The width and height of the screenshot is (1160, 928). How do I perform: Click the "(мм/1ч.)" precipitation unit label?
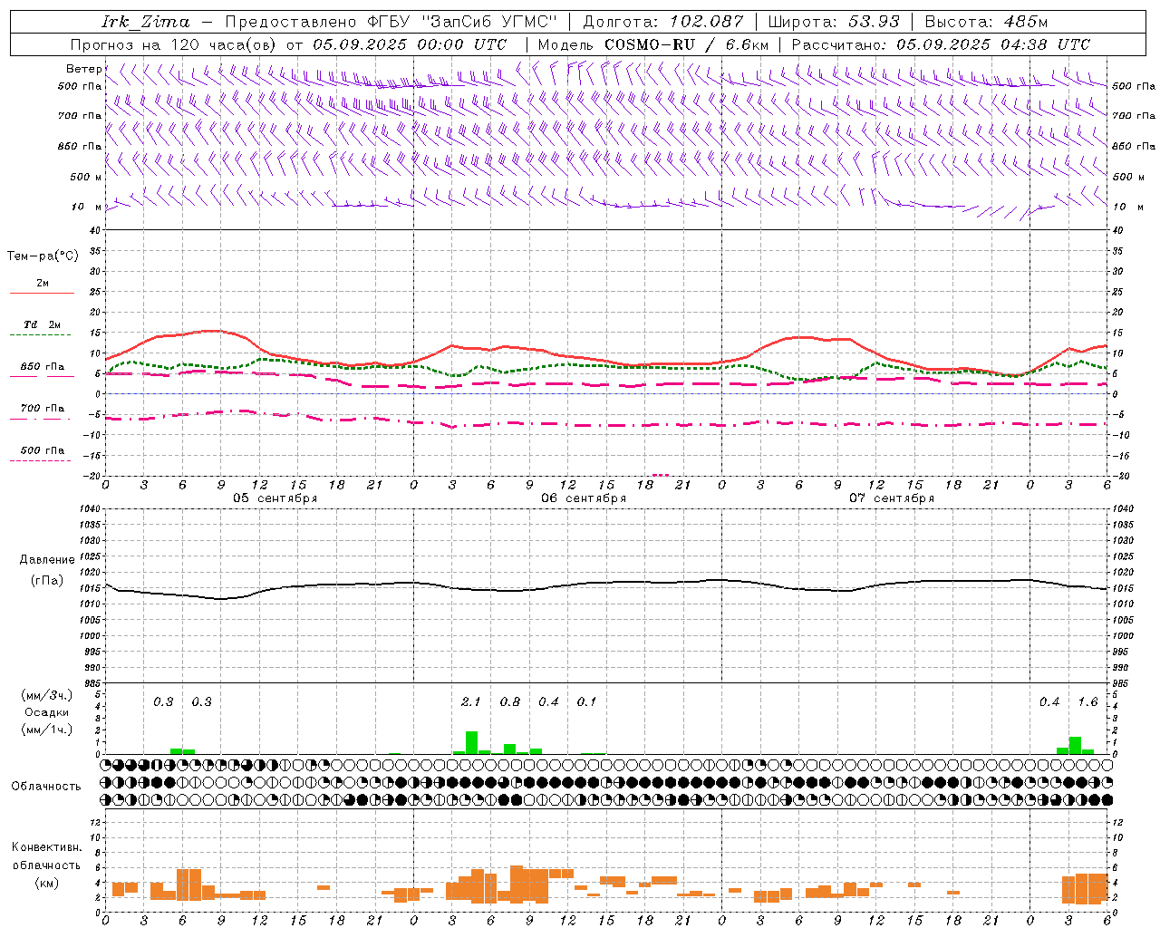[47, 730]
